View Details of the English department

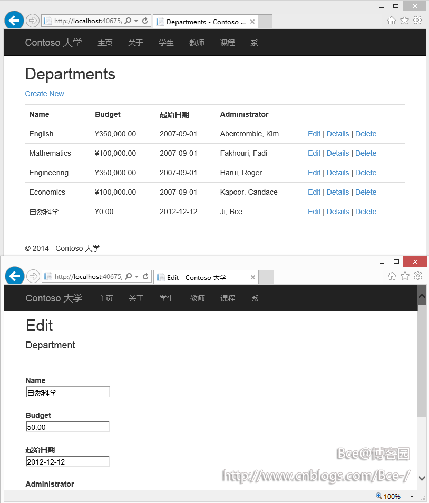[x=338, y=134]
